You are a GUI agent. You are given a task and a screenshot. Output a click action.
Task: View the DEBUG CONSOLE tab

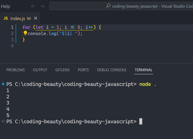[x=112, y=70]
